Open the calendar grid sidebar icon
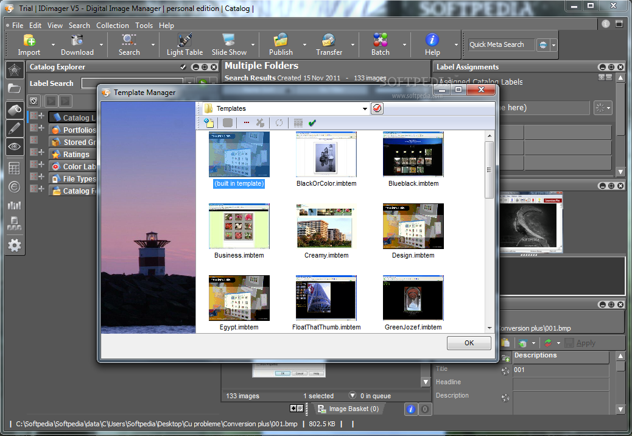Viewport: 632px width, 436px height. 15,168
